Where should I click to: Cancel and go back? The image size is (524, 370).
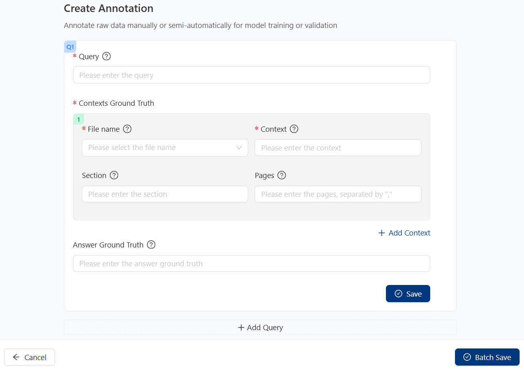(x=30, y=357)
